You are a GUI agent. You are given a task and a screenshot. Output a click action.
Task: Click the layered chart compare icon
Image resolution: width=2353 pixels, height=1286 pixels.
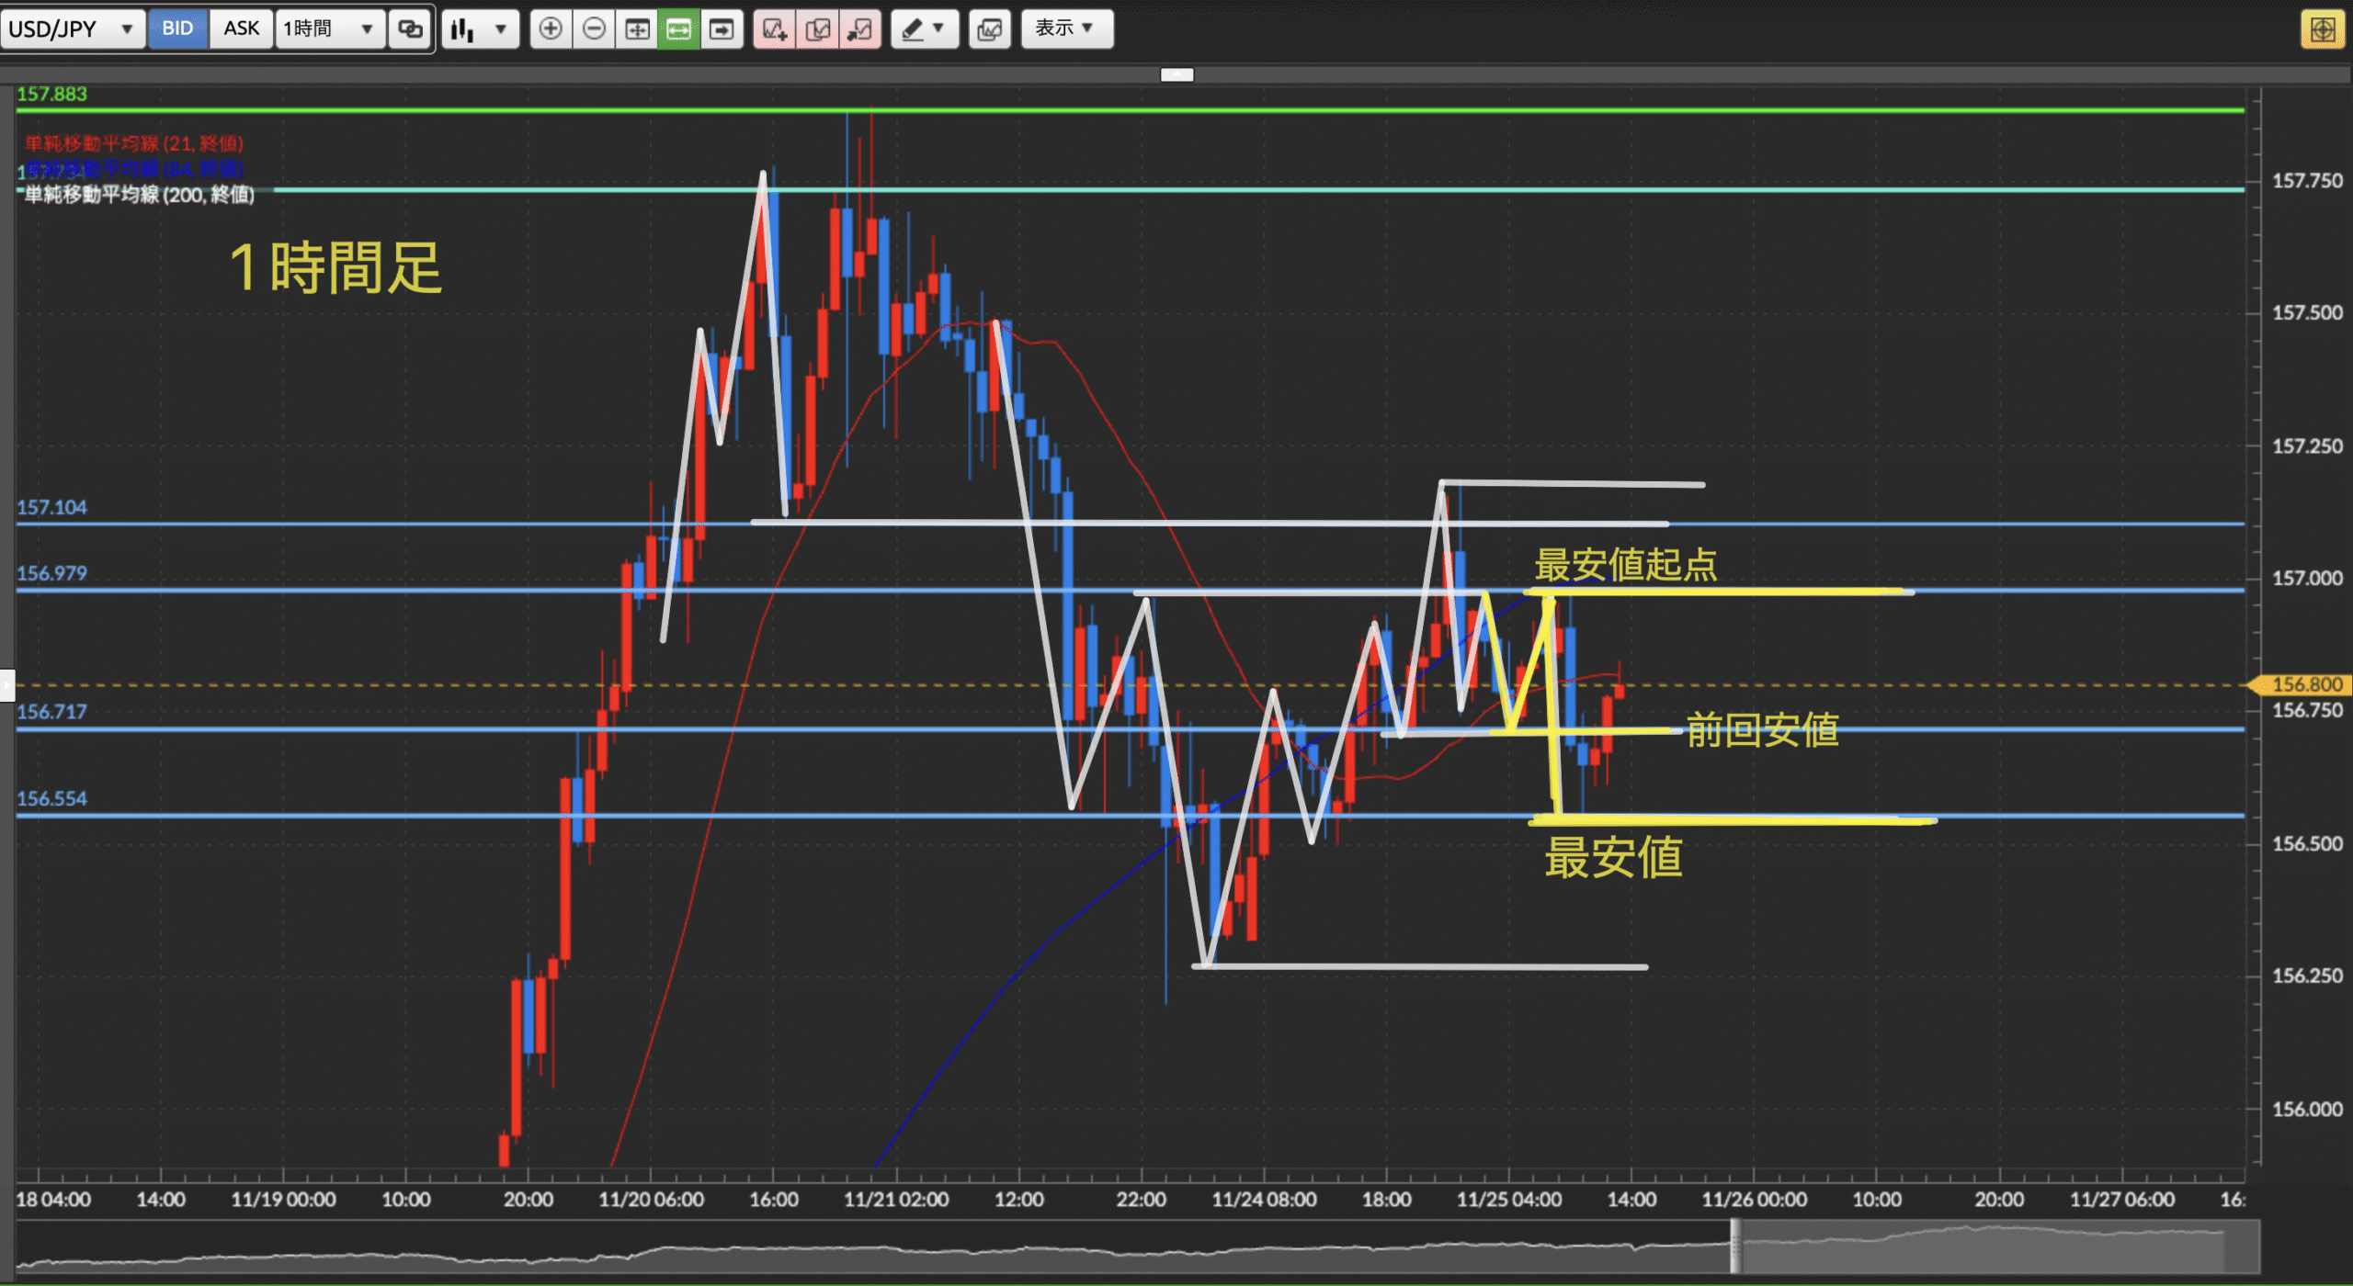990,29
